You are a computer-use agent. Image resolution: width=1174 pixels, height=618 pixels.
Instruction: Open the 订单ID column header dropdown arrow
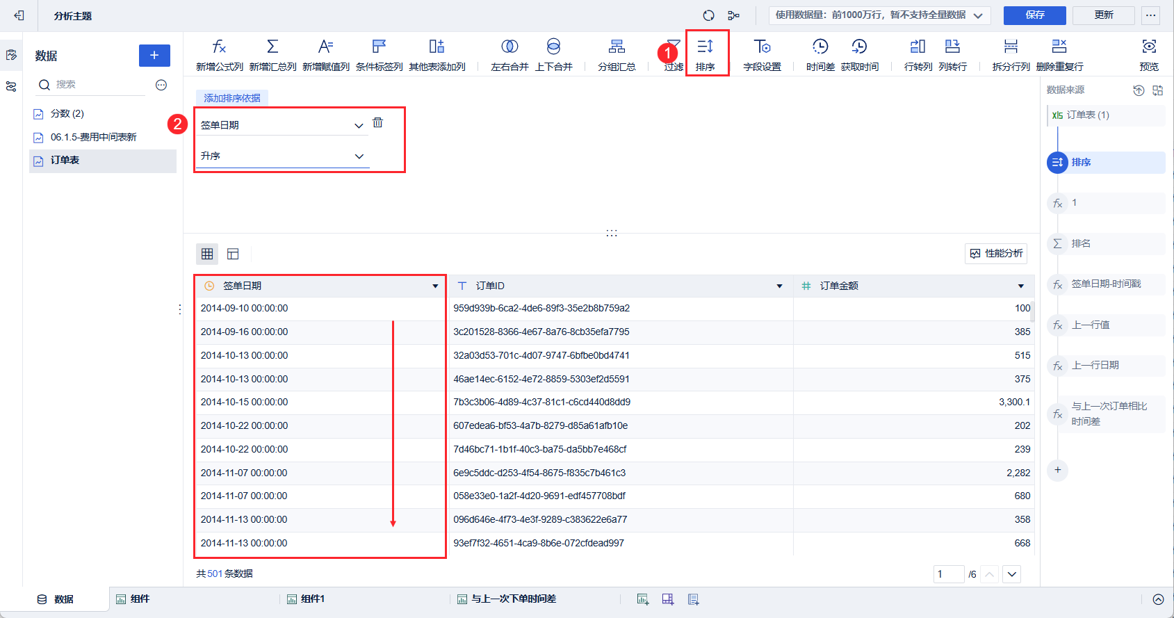779,286
